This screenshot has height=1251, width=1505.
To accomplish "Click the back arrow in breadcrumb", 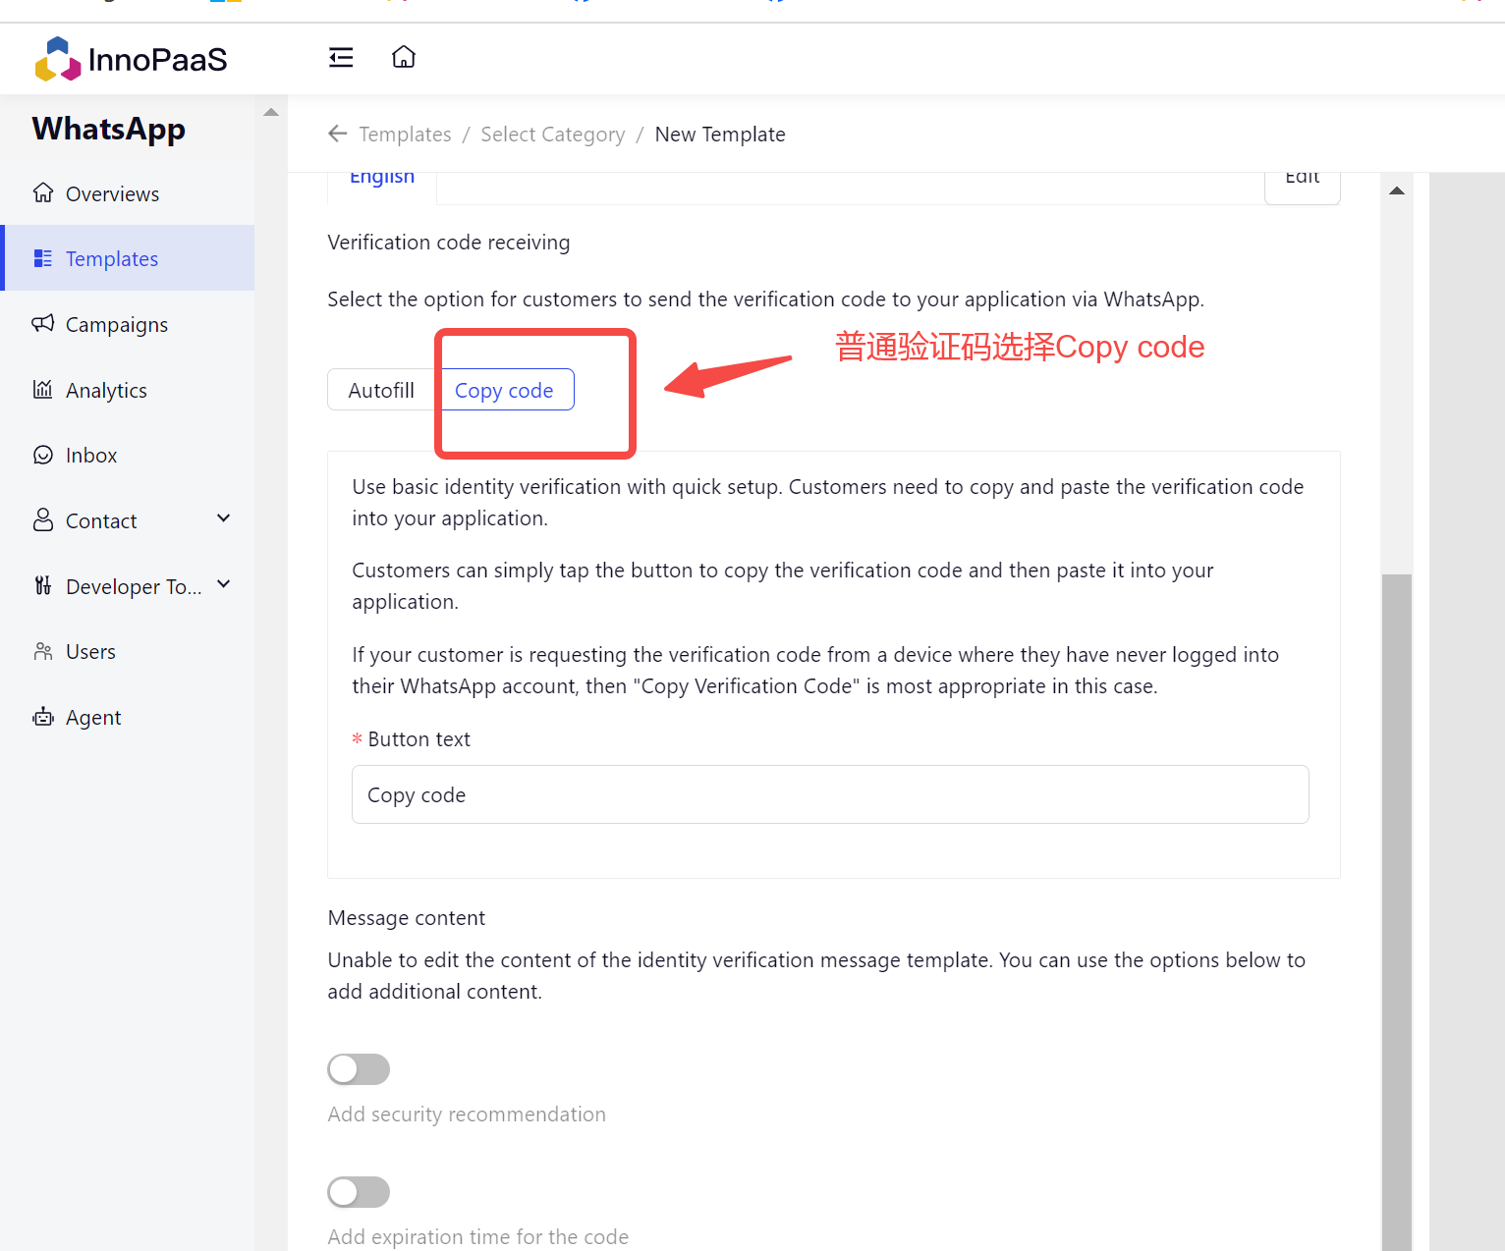I will coord(338,134).
